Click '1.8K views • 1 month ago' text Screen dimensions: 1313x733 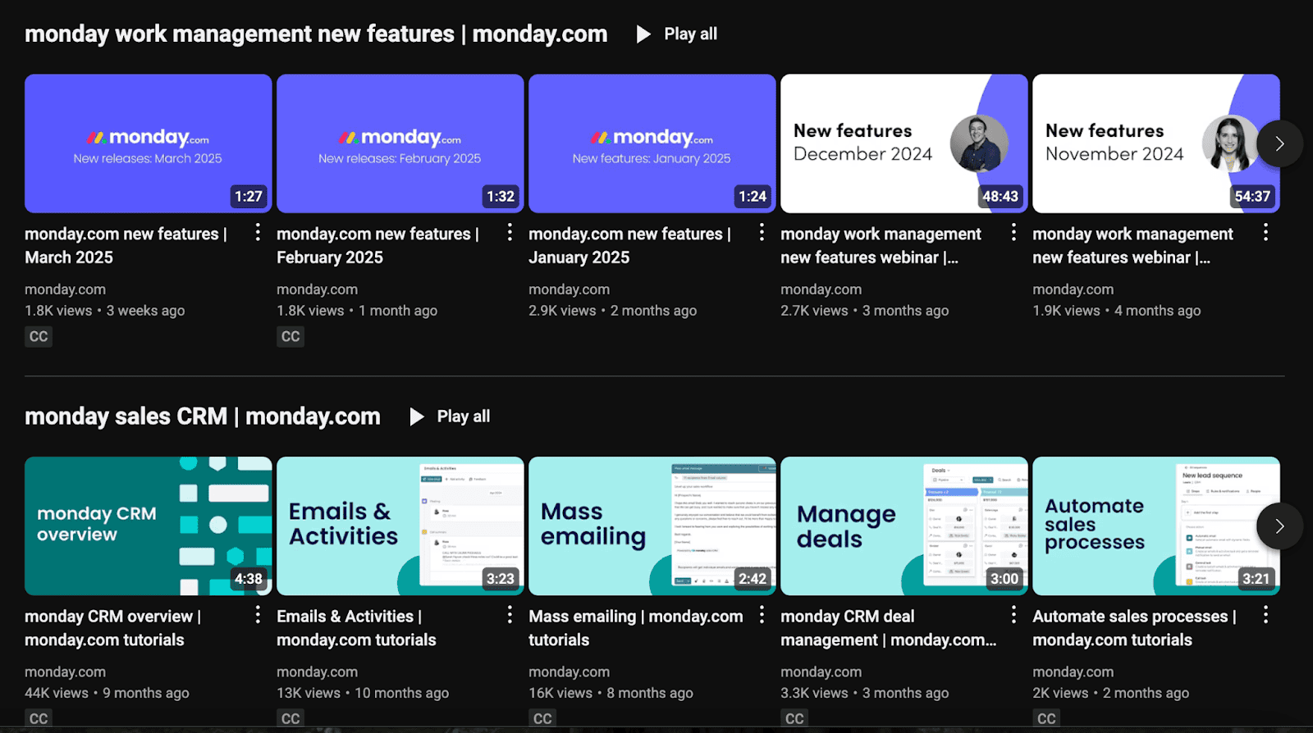click(x=357, y=311)
